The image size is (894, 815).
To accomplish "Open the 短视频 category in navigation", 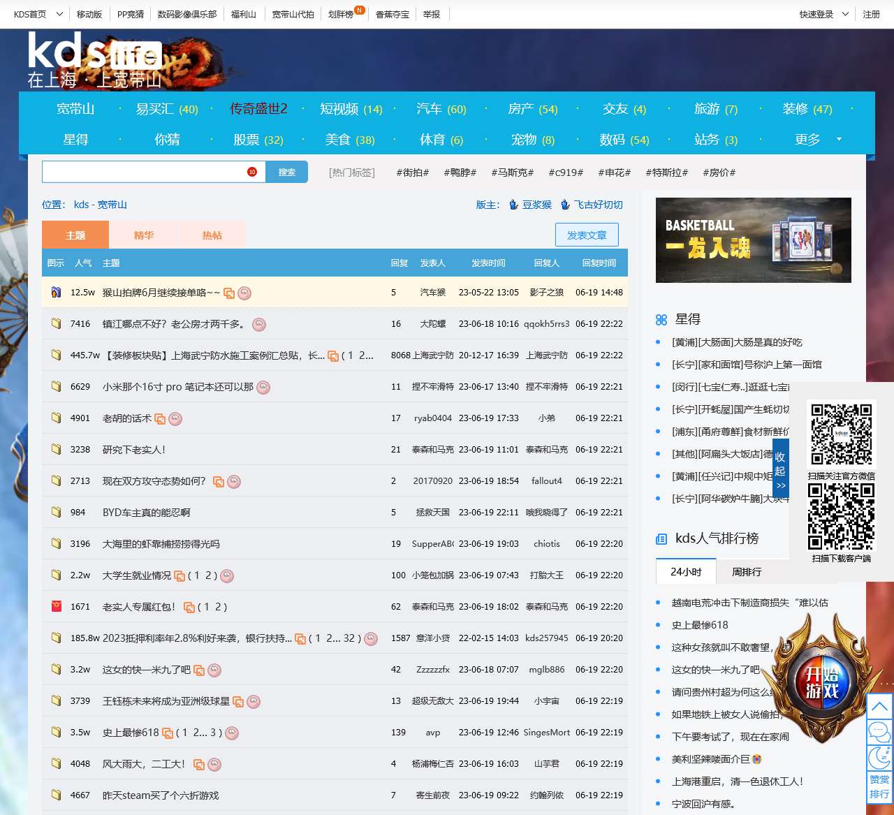I will 350,109.
